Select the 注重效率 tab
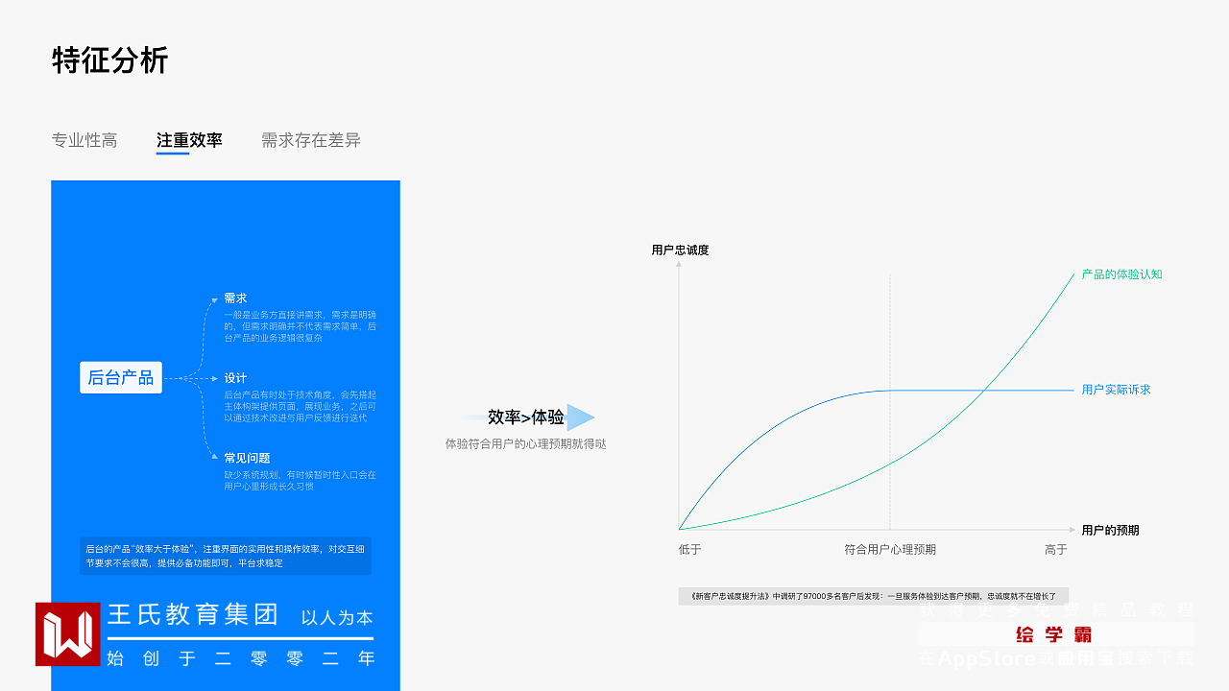The height and width of the screenshot is (691, 1229). point(189,140)
